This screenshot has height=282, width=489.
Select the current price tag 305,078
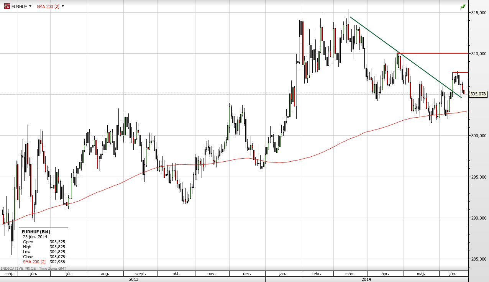[x=478, y=94]
